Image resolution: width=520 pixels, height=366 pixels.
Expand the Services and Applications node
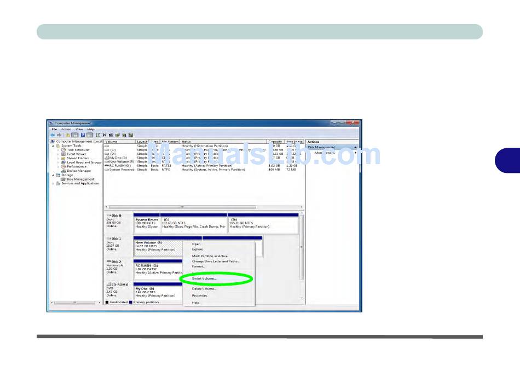53,183
